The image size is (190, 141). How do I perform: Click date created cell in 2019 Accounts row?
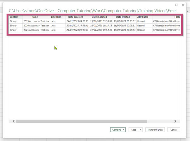(x=124, y=21)
